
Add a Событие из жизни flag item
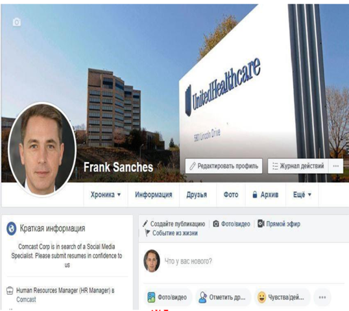(x=171, y=233)
